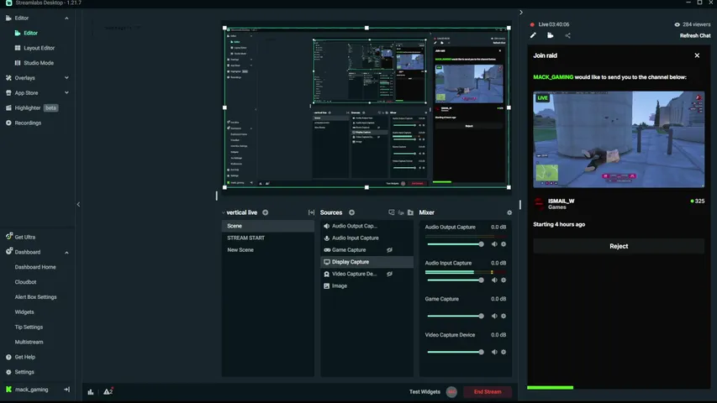Select Audio Input Capture source
The image size is (717, 403).
[366, 238]
